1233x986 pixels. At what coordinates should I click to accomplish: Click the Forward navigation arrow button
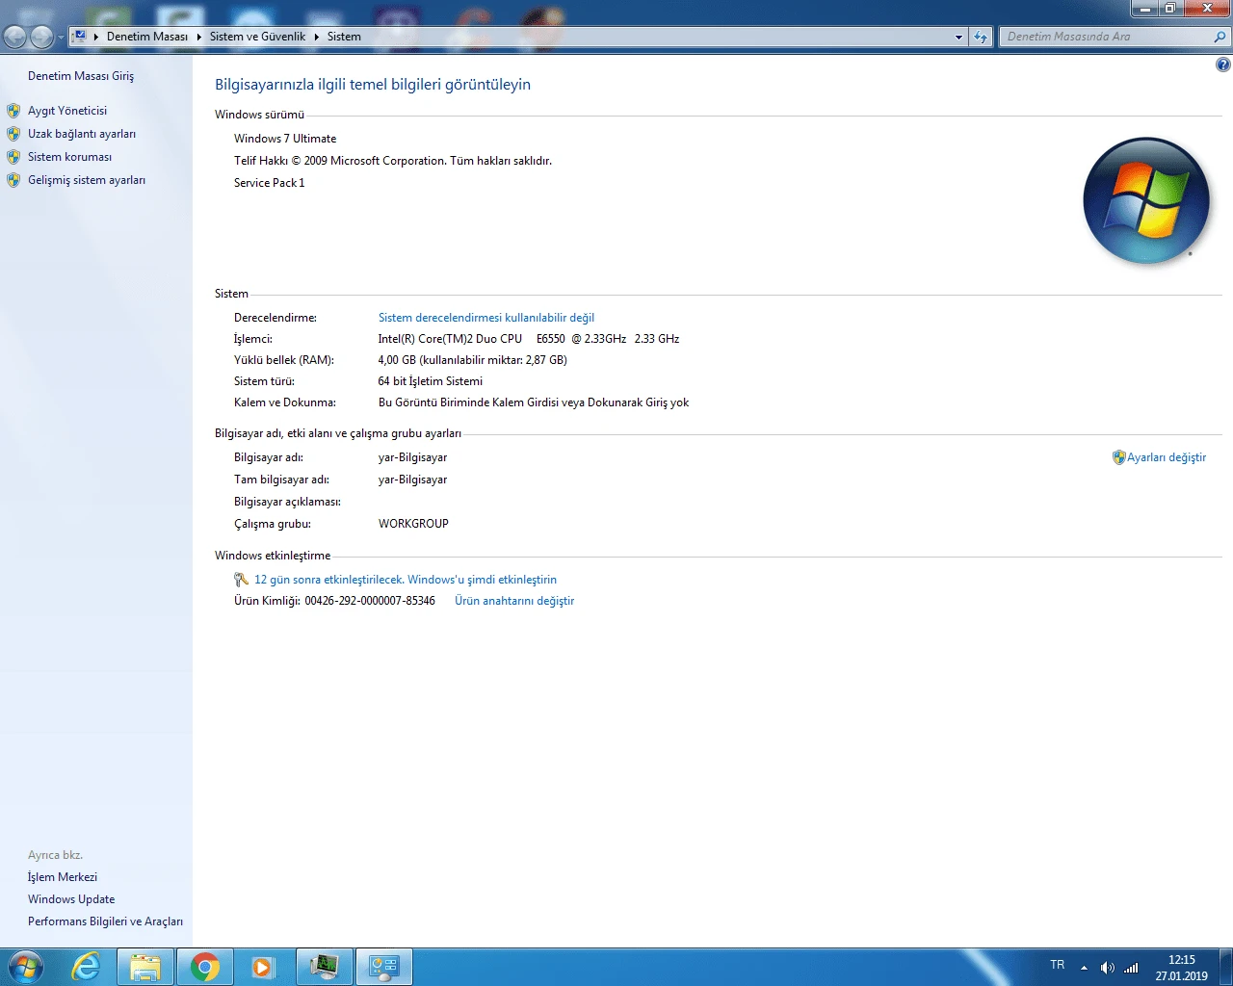41,37
